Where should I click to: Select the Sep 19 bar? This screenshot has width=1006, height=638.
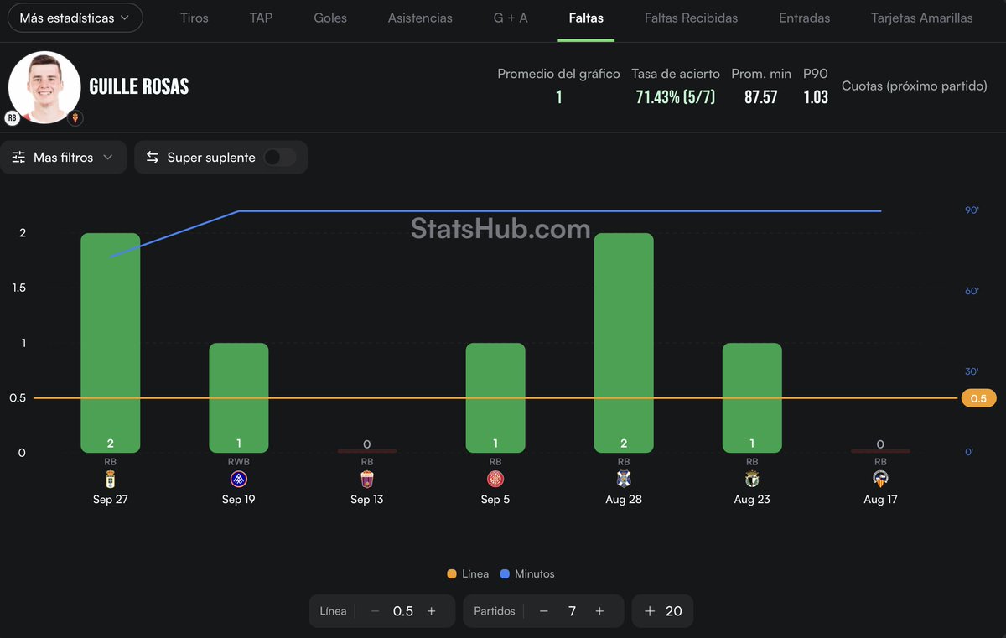coord(239,397)
